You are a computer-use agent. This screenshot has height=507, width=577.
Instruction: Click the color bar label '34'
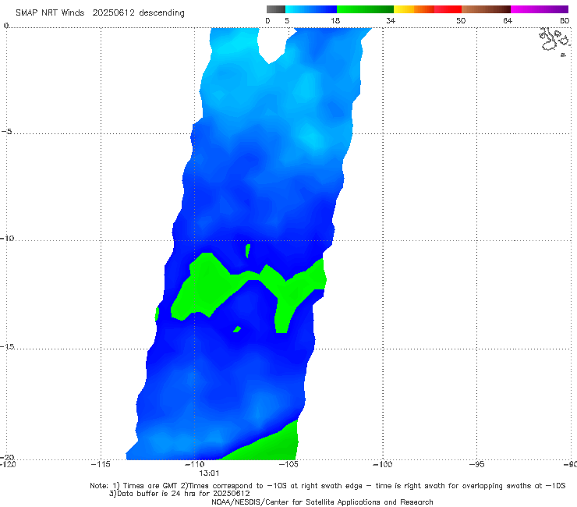point(391,20)
